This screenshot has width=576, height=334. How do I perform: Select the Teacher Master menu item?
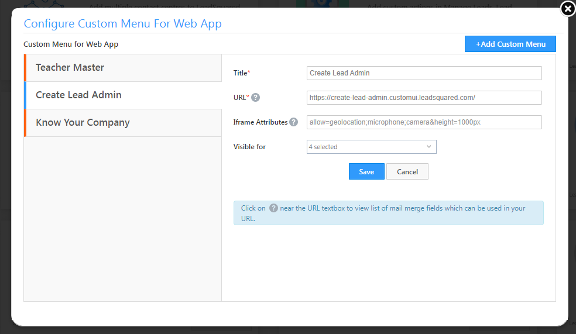pyautogui.click(x=123, y=68)
